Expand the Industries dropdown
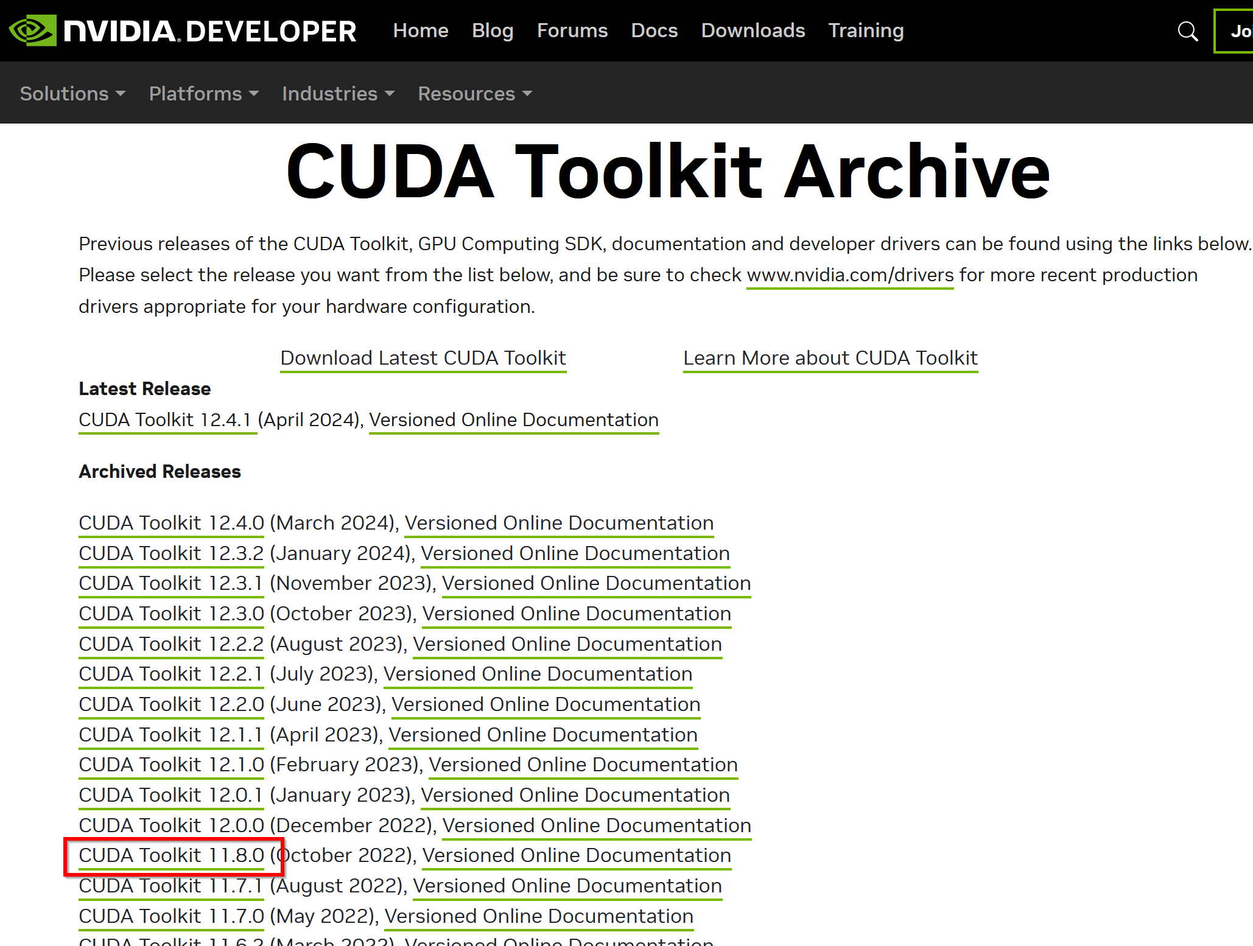Screen dimensions: 1253x946 pyautogui.click(x=339, y=93)
